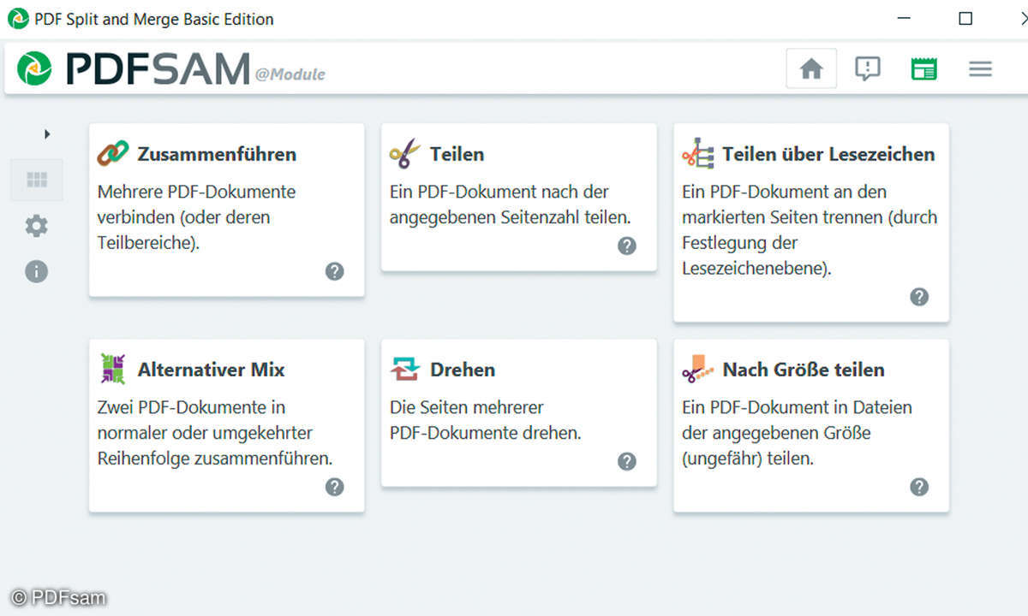Open the info icon in sidebar
Image resolution: width=1028 pixels, height=616 pixels.
click(x=36, y=271)
